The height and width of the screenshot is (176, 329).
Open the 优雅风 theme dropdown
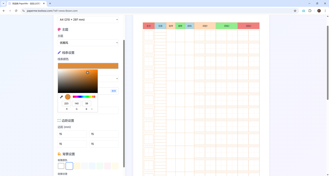(88, 43)
